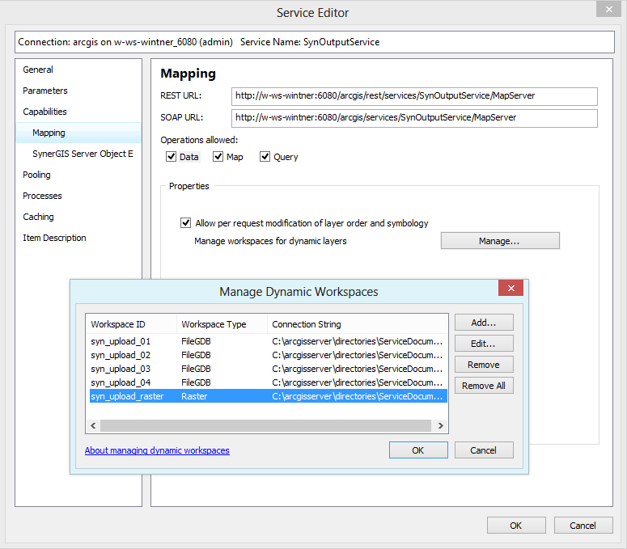Select SynerGIS Server Object Extension item
The image size is (627, 549).
point(78,154)
